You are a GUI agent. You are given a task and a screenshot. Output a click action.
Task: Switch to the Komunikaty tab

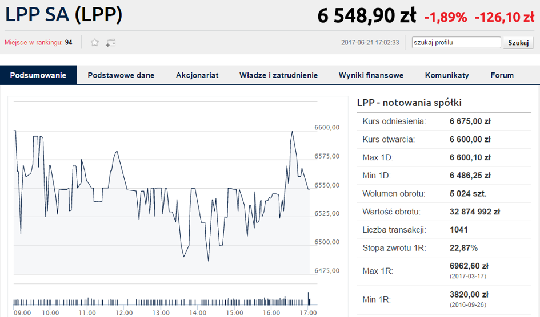click(x=447, y=75)
